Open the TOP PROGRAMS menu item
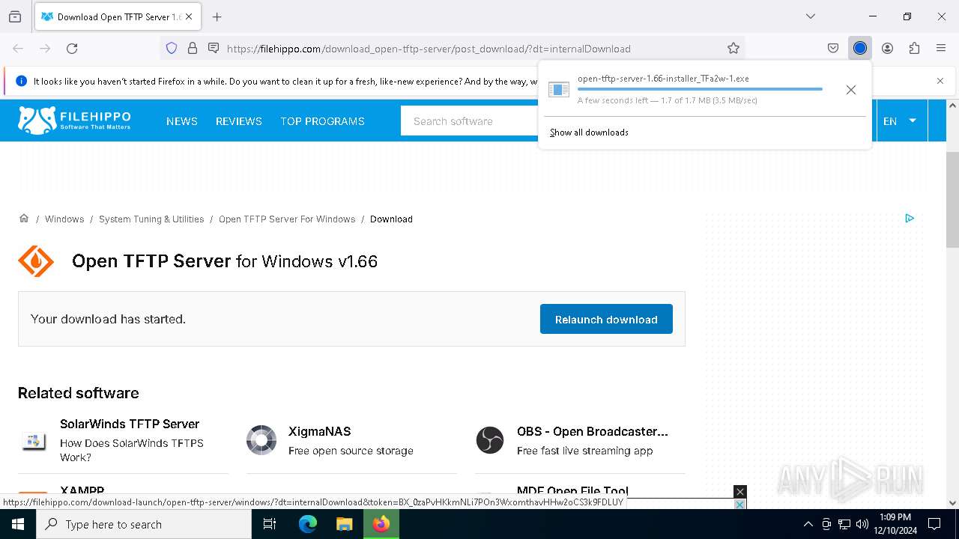 click(x=322, y=121)
